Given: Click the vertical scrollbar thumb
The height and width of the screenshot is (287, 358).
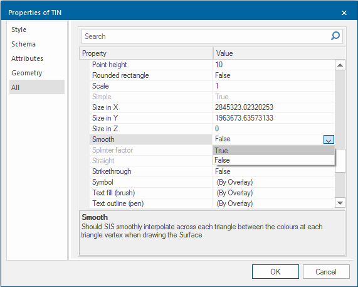Looking at the screenshot, I should click(340, 161).
